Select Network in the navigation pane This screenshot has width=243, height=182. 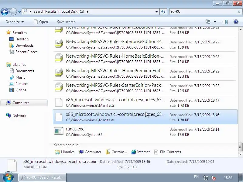click(19, 116)
